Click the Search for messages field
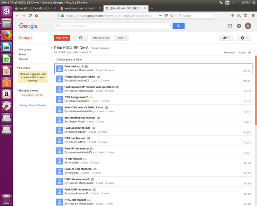The width and height of the screenshot is (257, 206). (x=112, y=26)
